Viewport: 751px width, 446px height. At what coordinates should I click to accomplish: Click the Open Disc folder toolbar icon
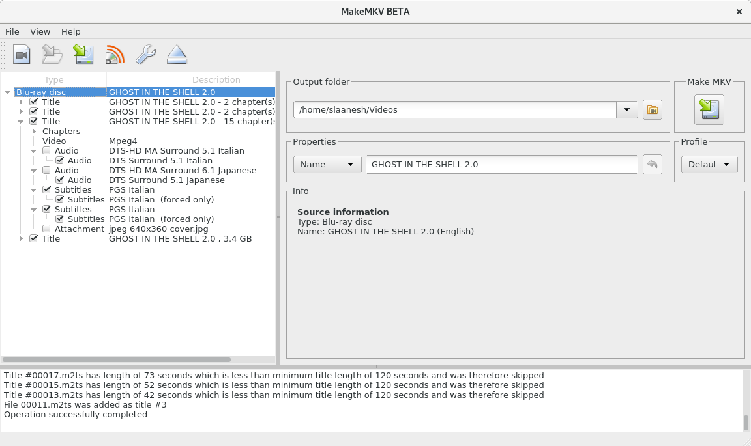coord(52,55)
